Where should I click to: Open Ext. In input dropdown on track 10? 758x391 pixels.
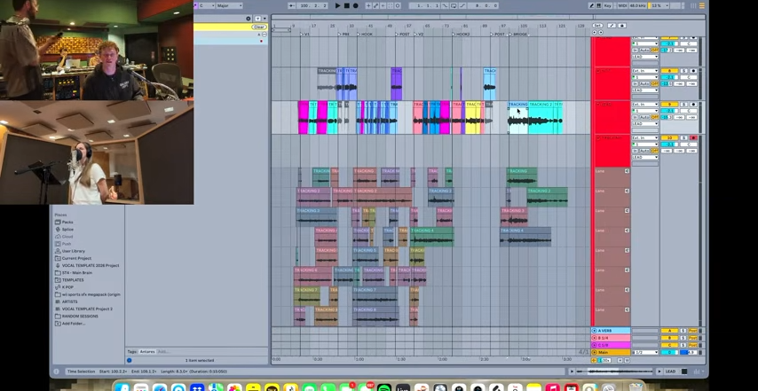[x=645, y=138]
